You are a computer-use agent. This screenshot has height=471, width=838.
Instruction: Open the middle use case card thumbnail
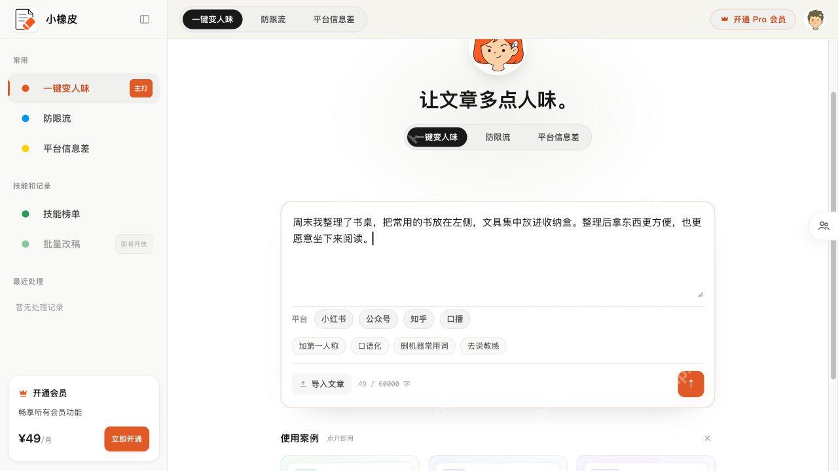[x=498, y=464]
